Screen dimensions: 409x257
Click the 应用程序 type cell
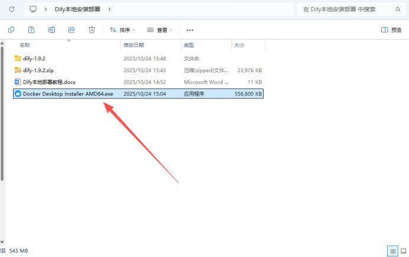click(x=194, y=94)
